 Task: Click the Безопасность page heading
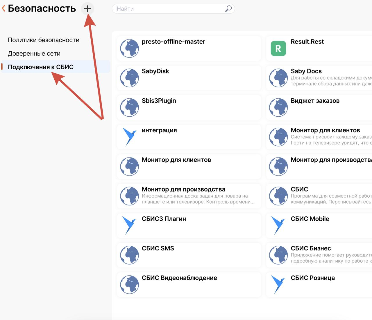(x=42, y=9)
